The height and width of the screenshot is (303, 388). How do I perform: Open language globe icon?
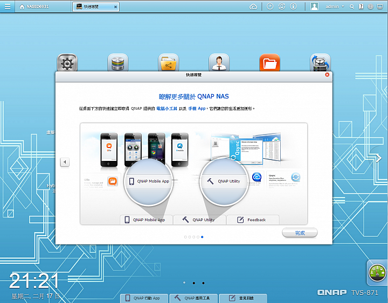click(x=370, y=6)
